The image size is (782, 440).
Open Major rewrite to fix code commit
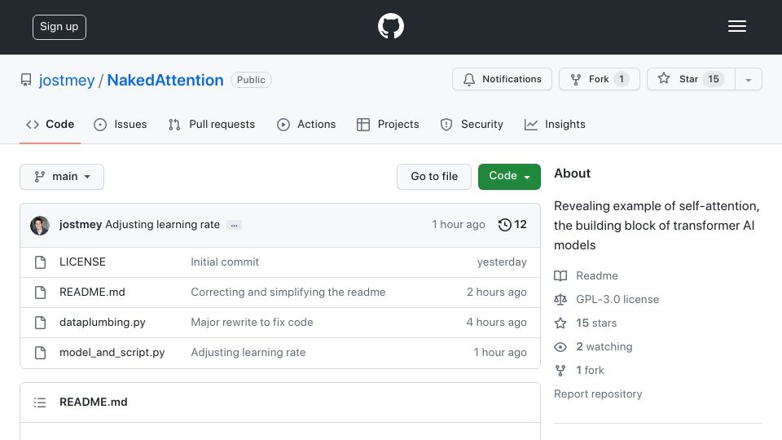coord(252,323)
